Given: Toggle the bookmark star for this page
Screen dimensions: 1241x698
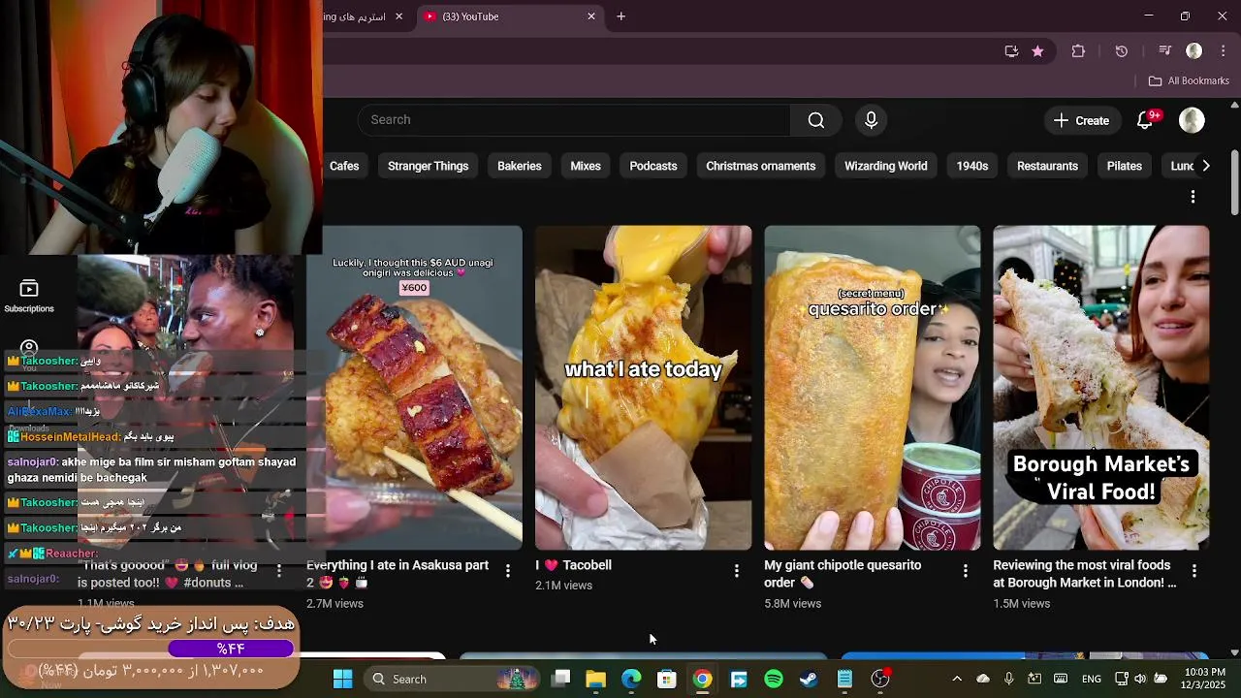Looking at the screenshot, I should (x=1037, y=51).
